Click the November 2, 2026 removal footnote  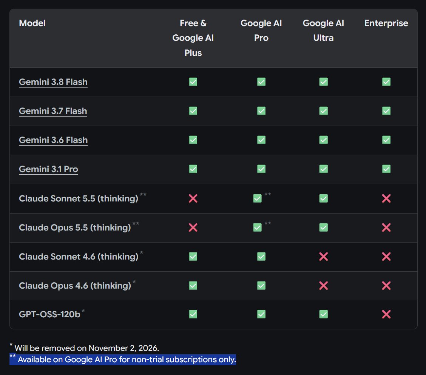click(x=84, y=348)
